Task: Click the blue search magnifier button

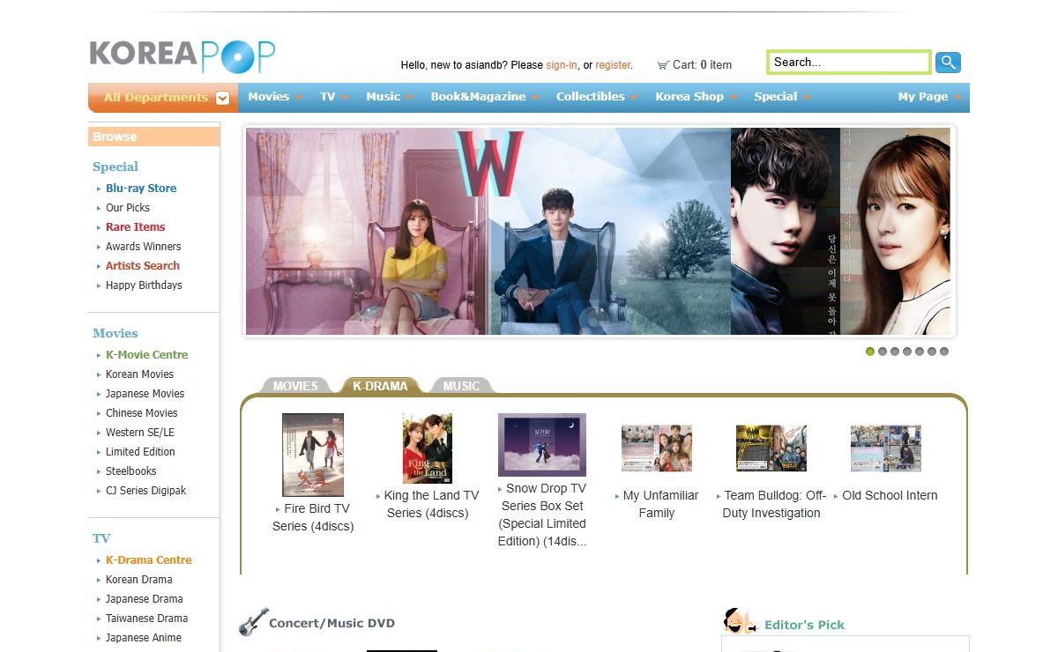Action: point(948,63)
